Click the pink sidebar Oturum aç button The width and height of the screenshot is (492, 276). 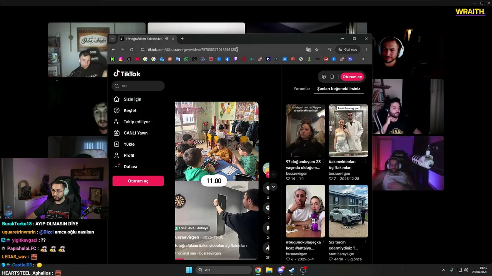[138, 181]
